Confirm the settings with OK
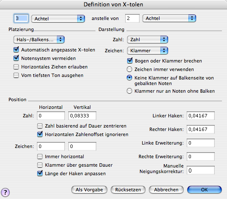Screen dimensions: 227x199 tap(204, 190)
